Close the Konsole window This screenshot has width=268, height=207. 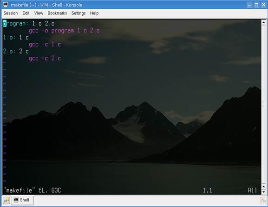[x=263, y=5]
